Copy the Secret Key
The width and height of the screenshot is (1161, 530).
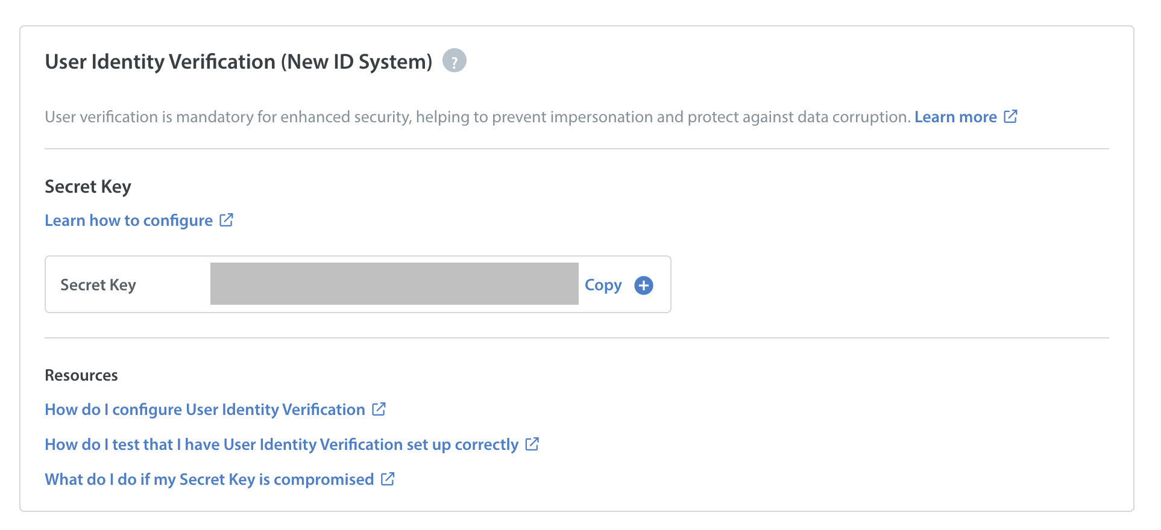tap(603, 285)
